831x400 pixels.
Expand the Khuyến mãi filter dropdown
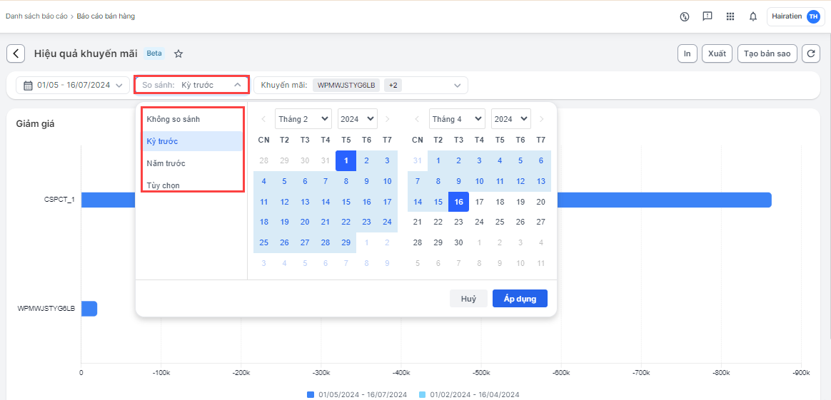point(457,86)
